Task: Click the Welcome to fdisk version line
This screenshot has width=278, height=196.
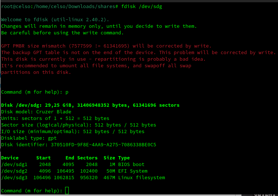Action: point(55,20)
